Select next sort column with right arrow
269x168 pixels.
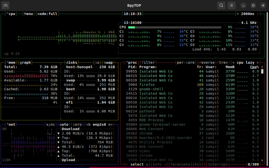258,63
